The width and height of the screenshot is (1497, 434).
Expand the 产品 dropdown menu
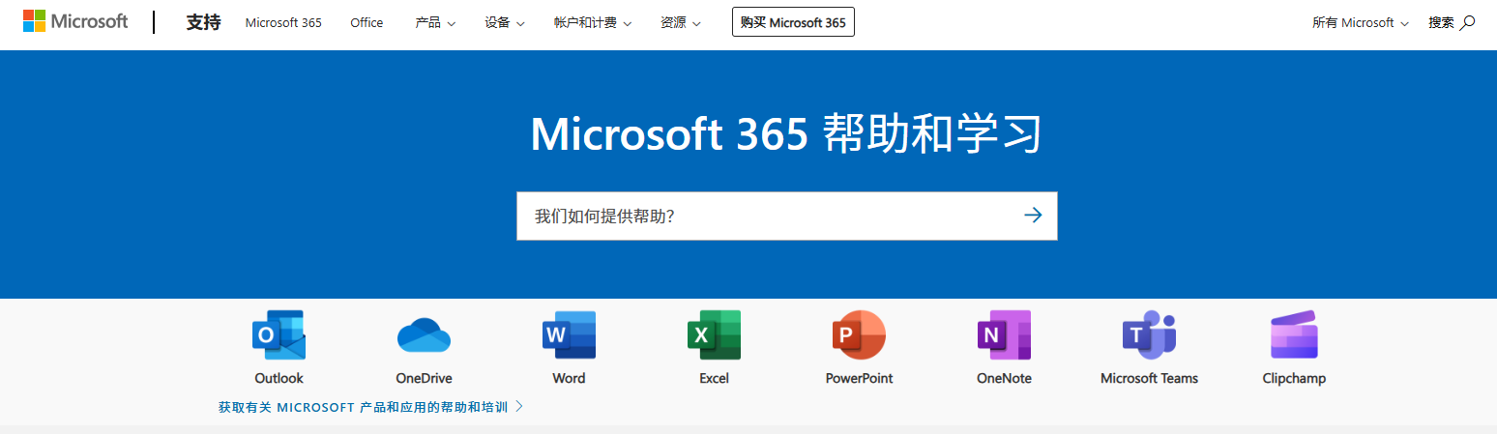tap(435, 22)
